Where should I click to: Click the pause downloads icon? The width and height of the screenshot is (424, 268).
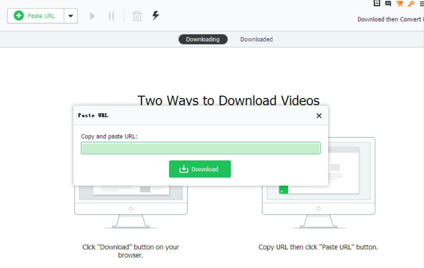coord(112,16)
